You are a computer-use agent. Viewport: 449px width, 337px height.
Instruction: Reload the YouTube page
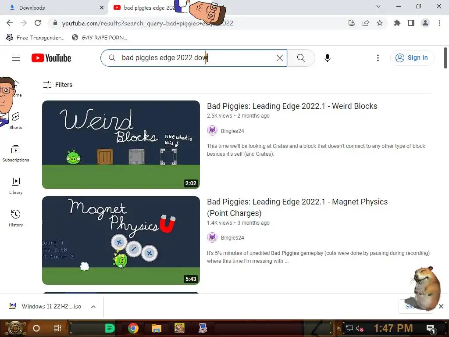(38, 23)
